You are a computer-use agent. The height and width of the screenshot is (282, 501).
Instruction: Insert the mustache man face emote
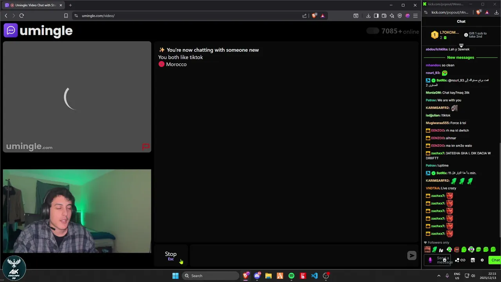(427, 249)
